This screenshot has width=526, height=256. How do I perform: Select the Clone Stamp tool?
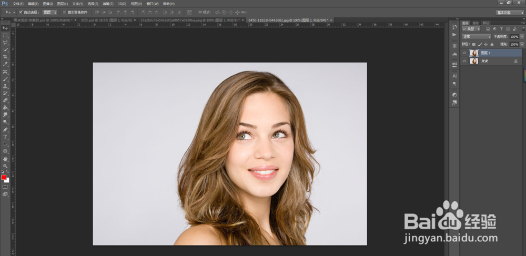point(5,86)
